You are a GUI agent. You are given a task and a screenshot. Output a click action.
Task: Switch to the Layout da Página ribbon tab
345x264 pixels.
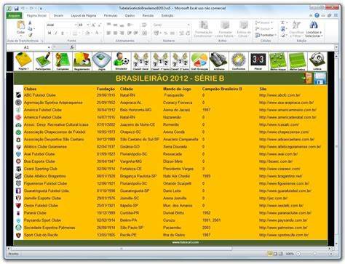point(84,15)
